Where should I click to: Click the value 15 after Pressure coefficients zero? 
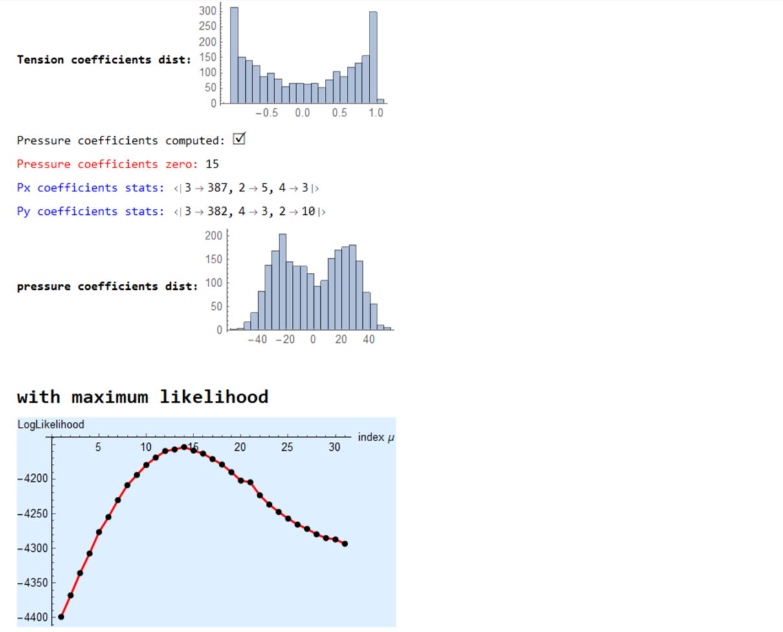(212, 164)
